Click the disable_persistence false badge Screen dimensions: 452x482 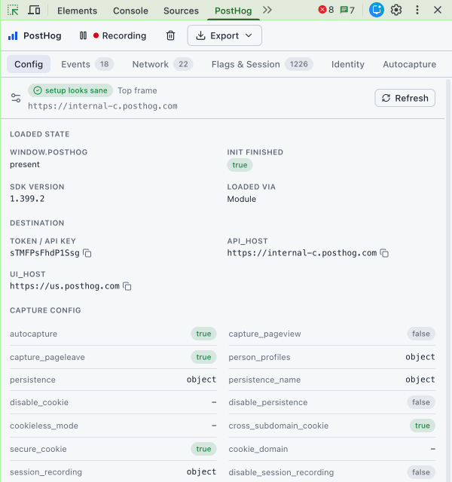click(x=421, y=402)
